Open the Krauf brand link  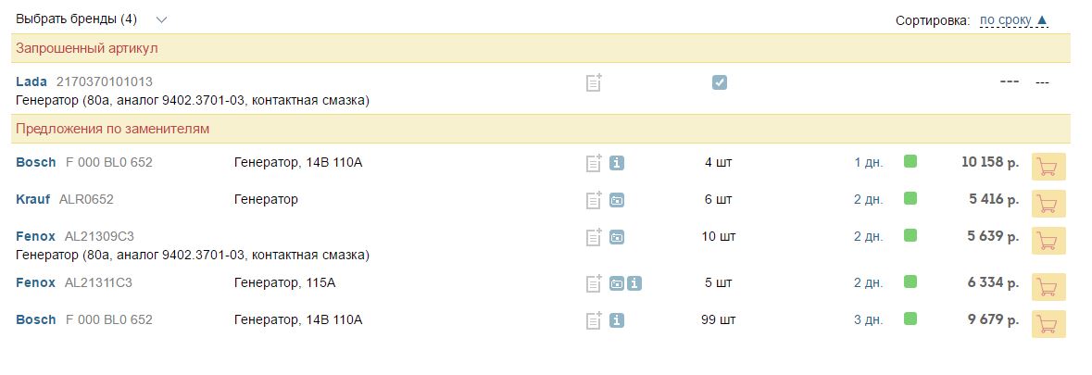point(33,199)
